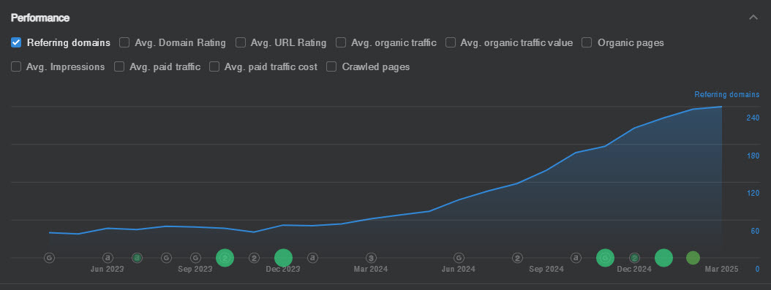
Task: Click the G marker above Jun 2024
Action: coord(459,258)
